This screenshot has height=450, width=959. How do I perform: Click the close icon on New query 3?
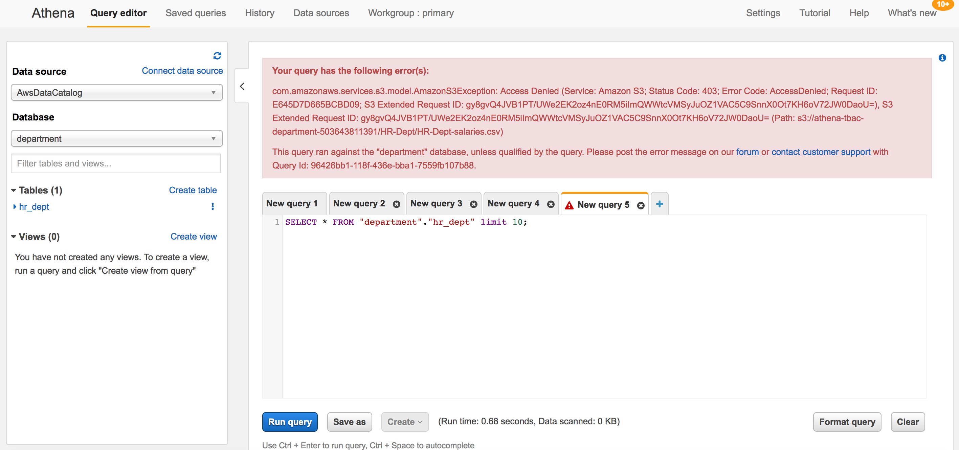coord(475,204)
